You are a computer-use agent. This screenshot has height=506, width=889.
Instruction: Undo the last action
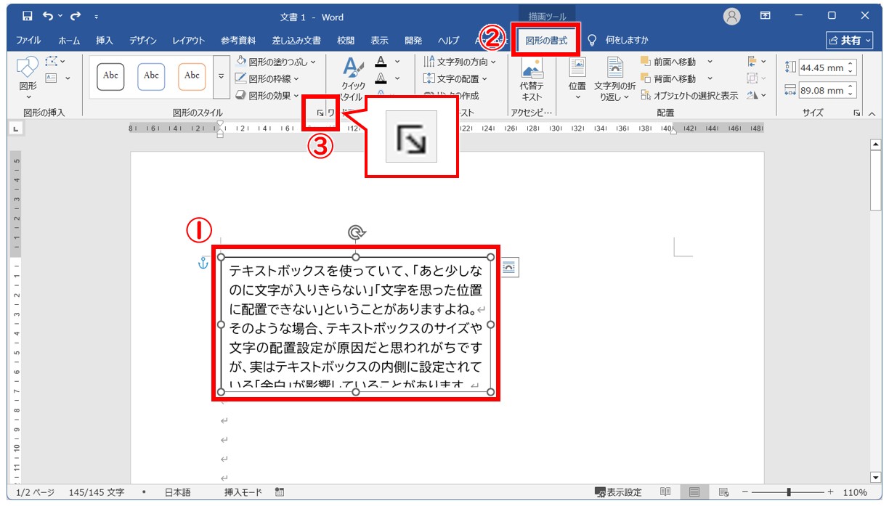48,16
